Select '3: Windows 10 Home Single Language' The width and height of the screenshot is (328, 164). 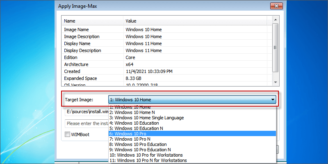point(192,118)
